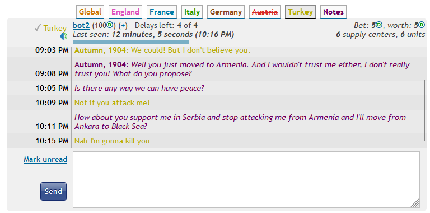This screenshot has height=213, width=430.
Task: Grab the message box resize handle
Action: (x=415, y=203)
